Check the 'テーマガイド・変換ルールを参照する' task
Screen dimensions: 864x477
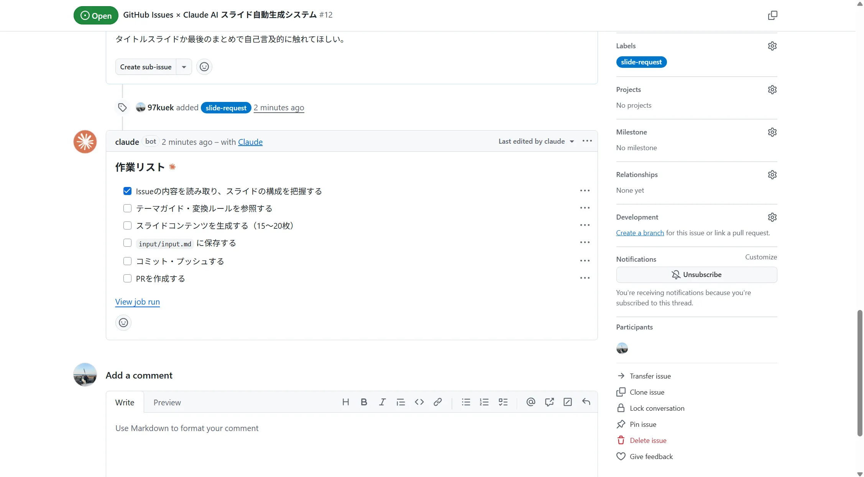(x=127, y=208)
